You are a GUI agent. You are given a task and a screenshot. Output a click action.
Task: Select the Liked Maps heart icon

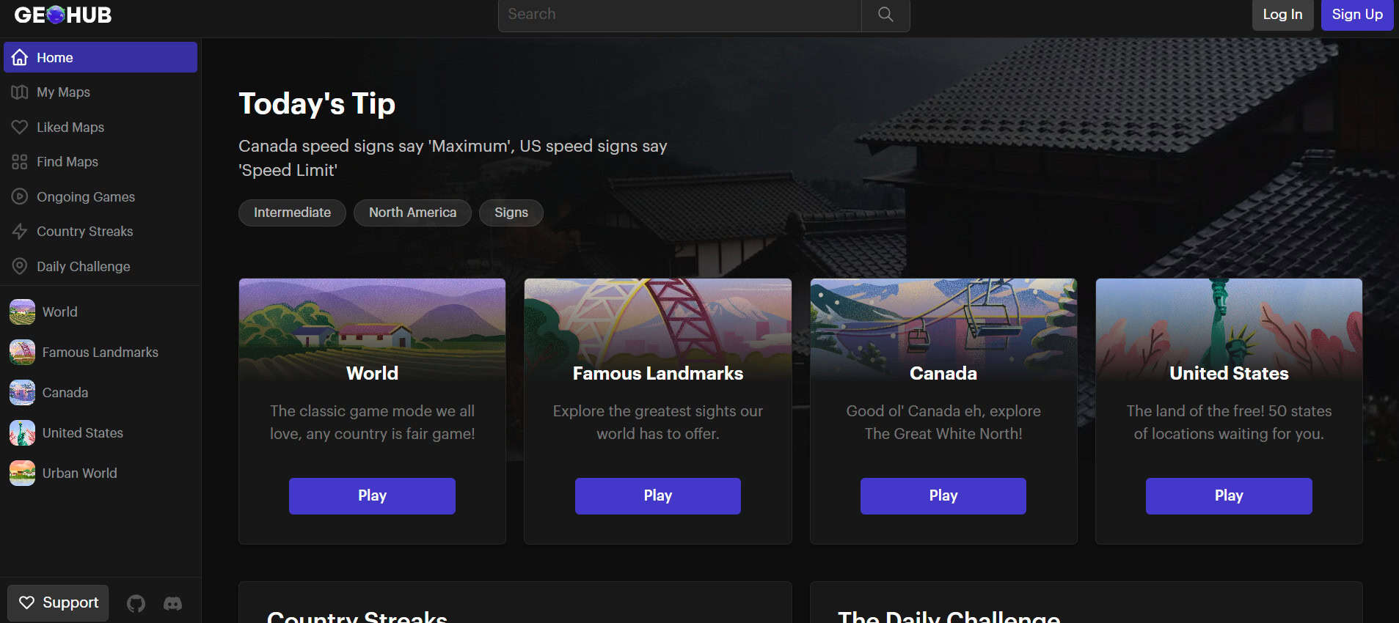20,127
